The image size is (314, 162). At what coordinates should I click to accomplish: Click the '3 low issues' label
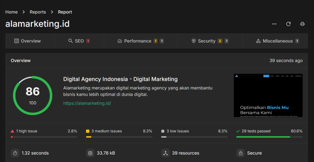click(x=178, y=131)
